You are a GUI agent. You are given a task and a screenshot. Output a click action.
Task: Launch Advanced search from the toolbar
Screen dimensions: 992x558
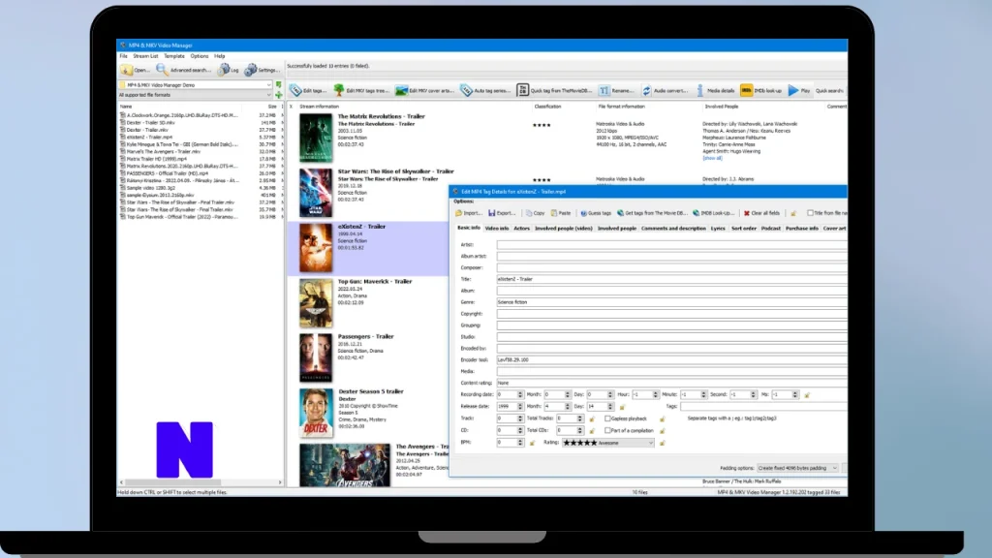tap(183, 70)
